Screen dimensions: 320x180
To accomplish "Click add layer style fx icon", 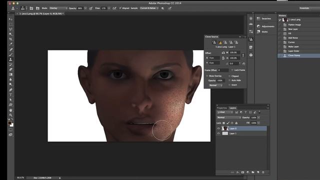I will (x=237, y=172).
